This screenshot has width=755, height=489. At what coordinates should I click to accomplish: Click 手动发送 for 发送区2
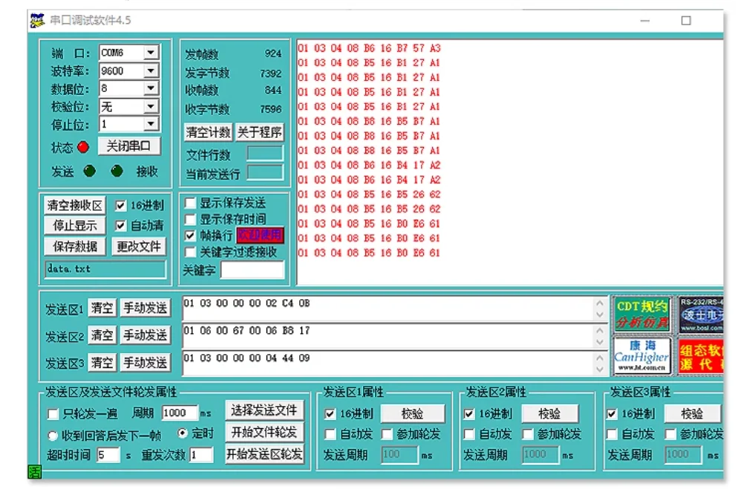pos(145,335)
